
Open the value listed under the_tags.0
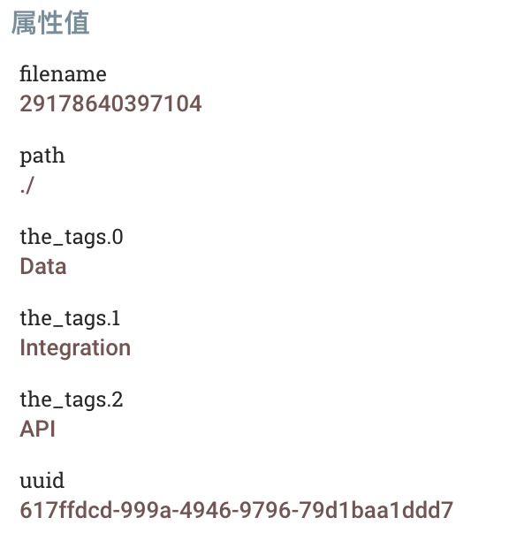coord(43,266)
